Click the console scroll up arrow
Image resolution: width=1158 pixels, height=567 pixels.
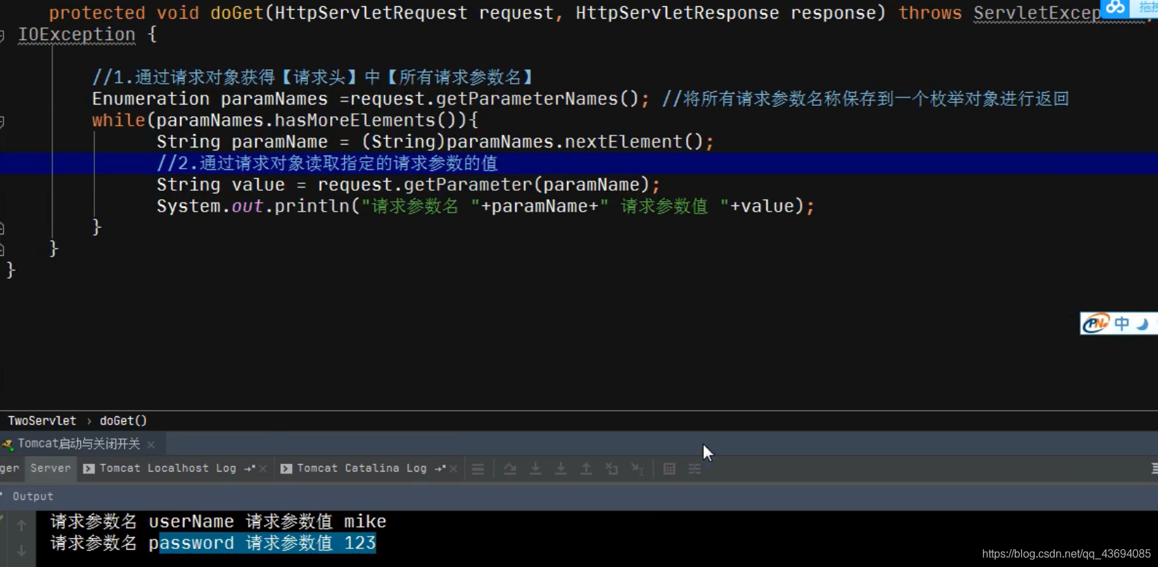tap(21, 526)
